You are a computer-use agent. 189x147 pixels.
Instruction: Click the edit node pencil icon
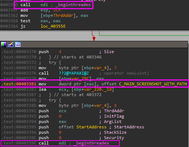coord(11,44)
